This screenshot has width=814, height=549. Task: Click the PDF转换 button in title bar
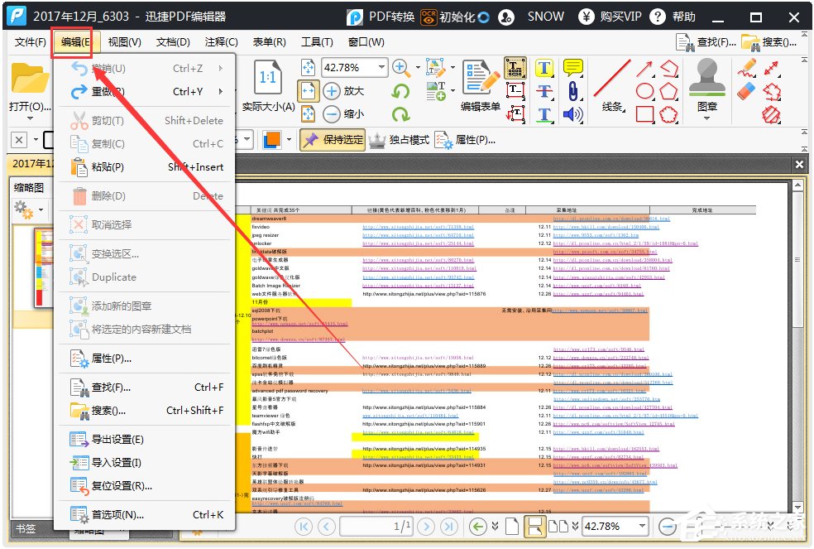click(382, 17)
